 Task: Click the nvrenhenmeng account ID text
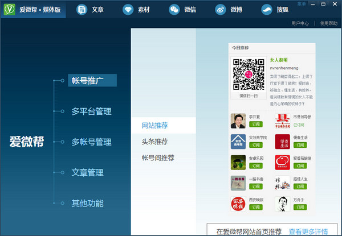(x=284, y=68)
